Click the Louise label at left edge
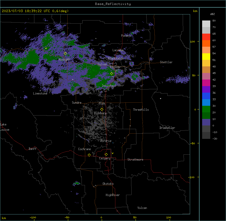The width and height of the screenshot is (226, 221). (x=5, y=130)
